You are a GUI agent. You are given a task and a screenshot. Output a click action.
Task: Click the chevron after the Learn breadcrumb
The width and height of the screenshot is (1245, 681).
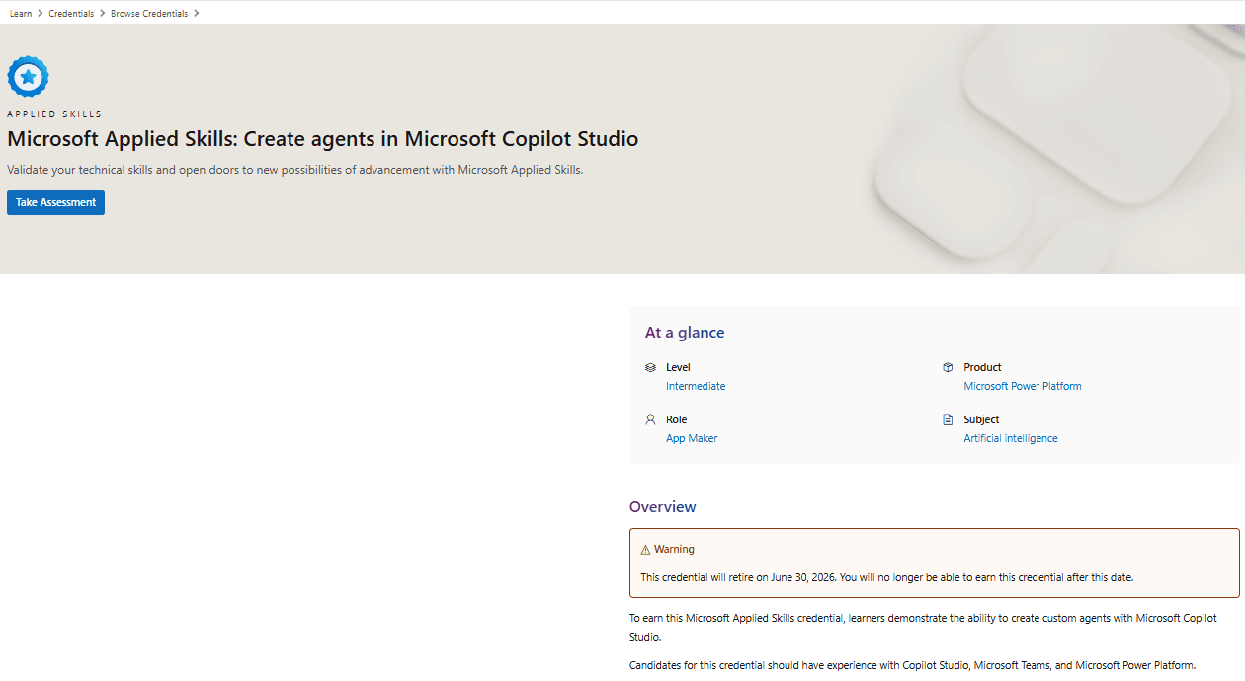pyautogui.click(x=41, y=14)
